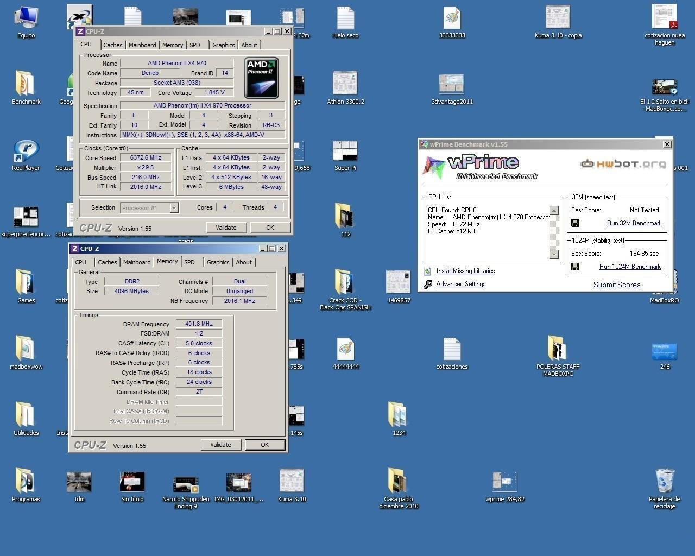695x556 pixels.
Task: Open the cotizaciones text file
Action: pos(452,353)
